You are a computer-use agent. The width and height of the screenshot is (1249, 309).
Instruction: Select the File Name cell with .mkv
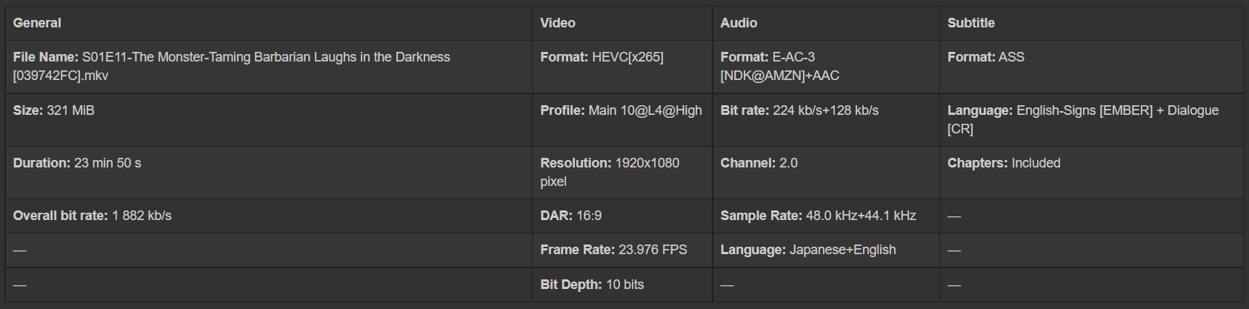231,66
